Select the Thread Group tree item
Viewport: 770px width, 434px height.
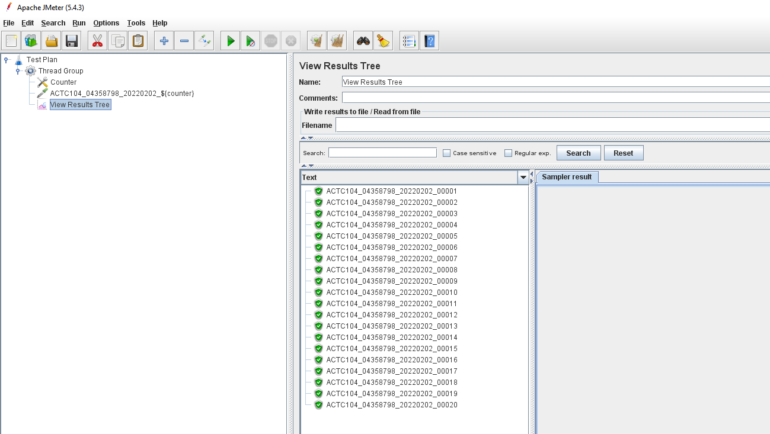[61, 71]
